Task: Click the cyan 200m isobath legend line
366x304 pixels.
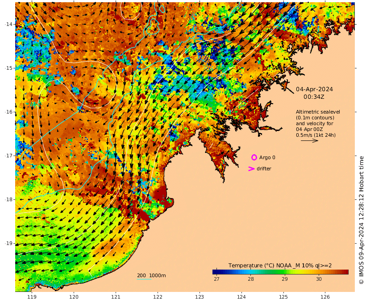Action: pyautogui.click(x=144, y=279)
